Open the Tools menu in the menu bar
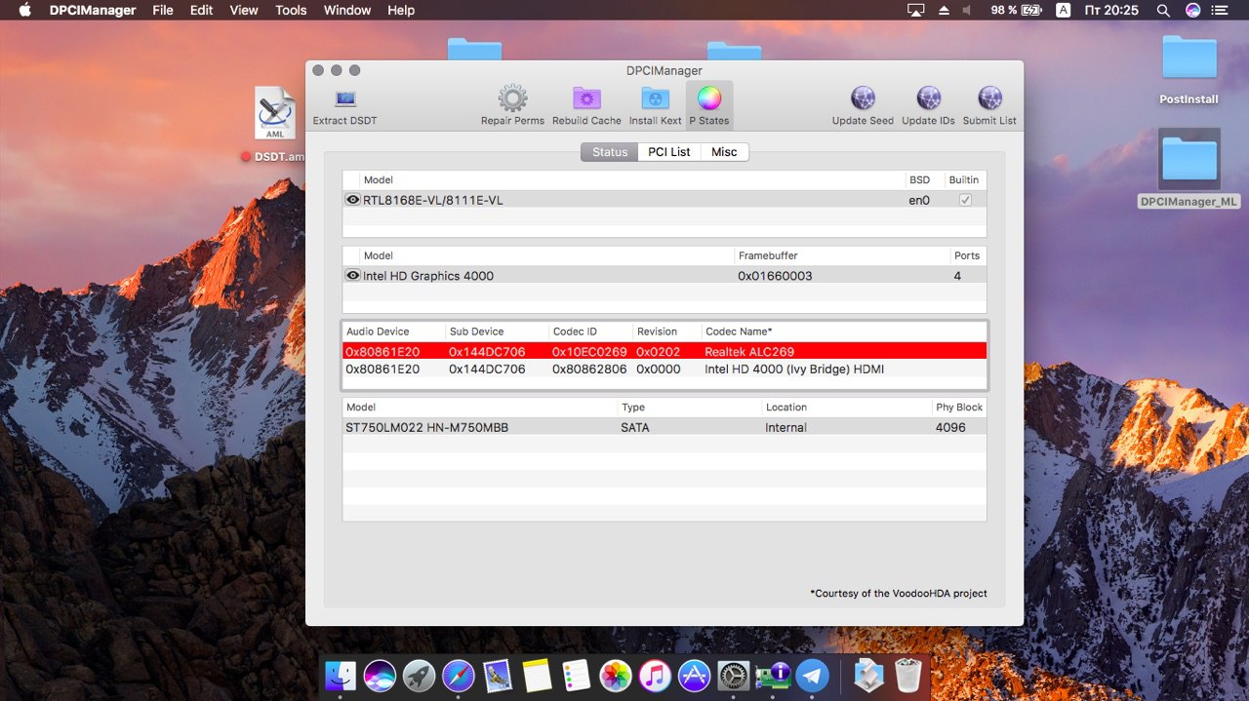 click(x=291, y=10)
